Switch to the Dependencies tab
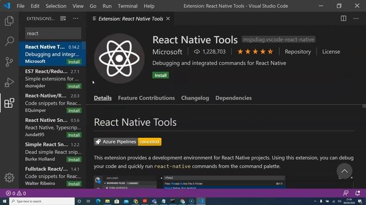 pyautogui.click(x=233, y=98)
